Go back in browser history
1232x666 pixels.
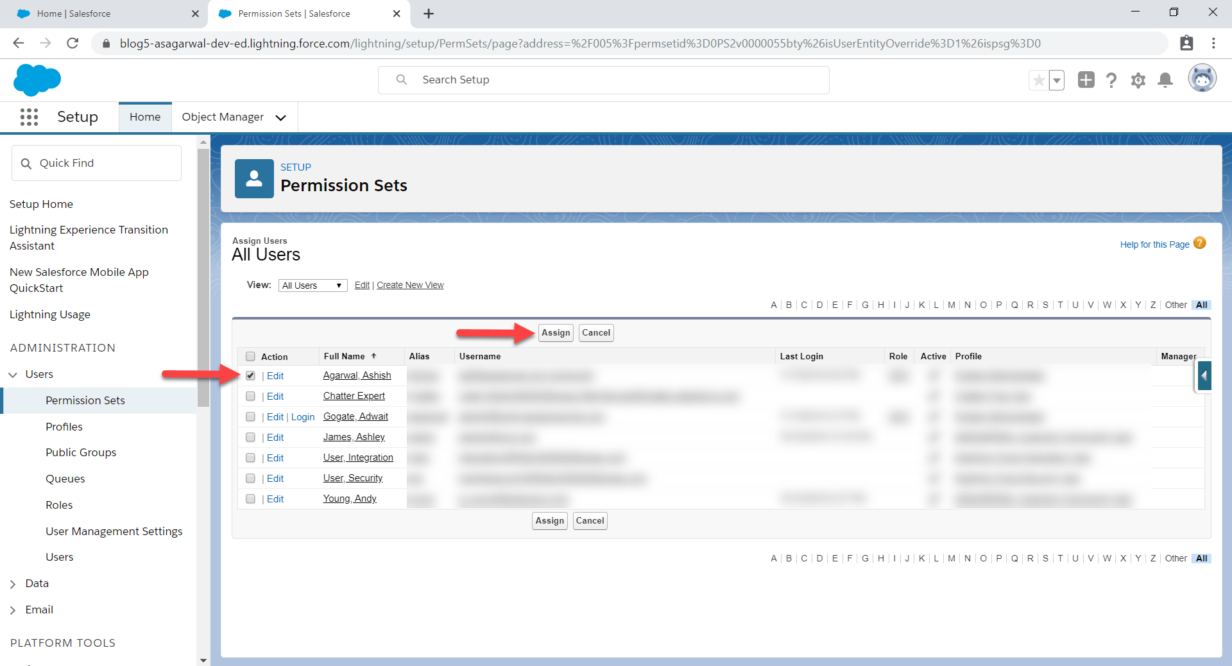coord(19,43)
